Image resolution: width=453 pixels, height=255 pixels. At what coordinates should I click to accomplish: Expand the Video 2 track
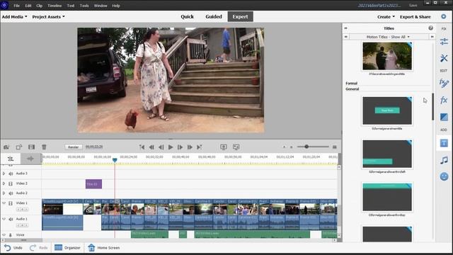point(4,183)
